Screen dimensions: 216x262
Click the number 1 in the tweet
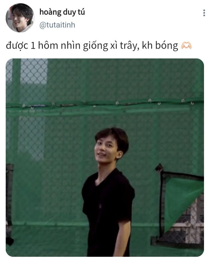pyautogui.click(x=33, y=46)
